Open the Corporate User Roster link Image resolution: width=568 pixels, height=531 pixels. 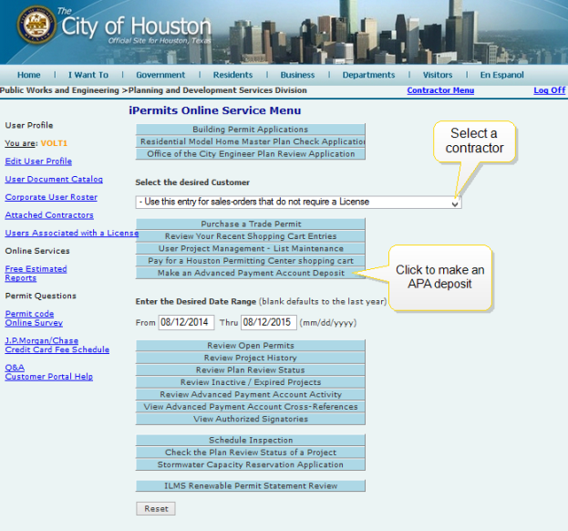click(x=51, y=197)
